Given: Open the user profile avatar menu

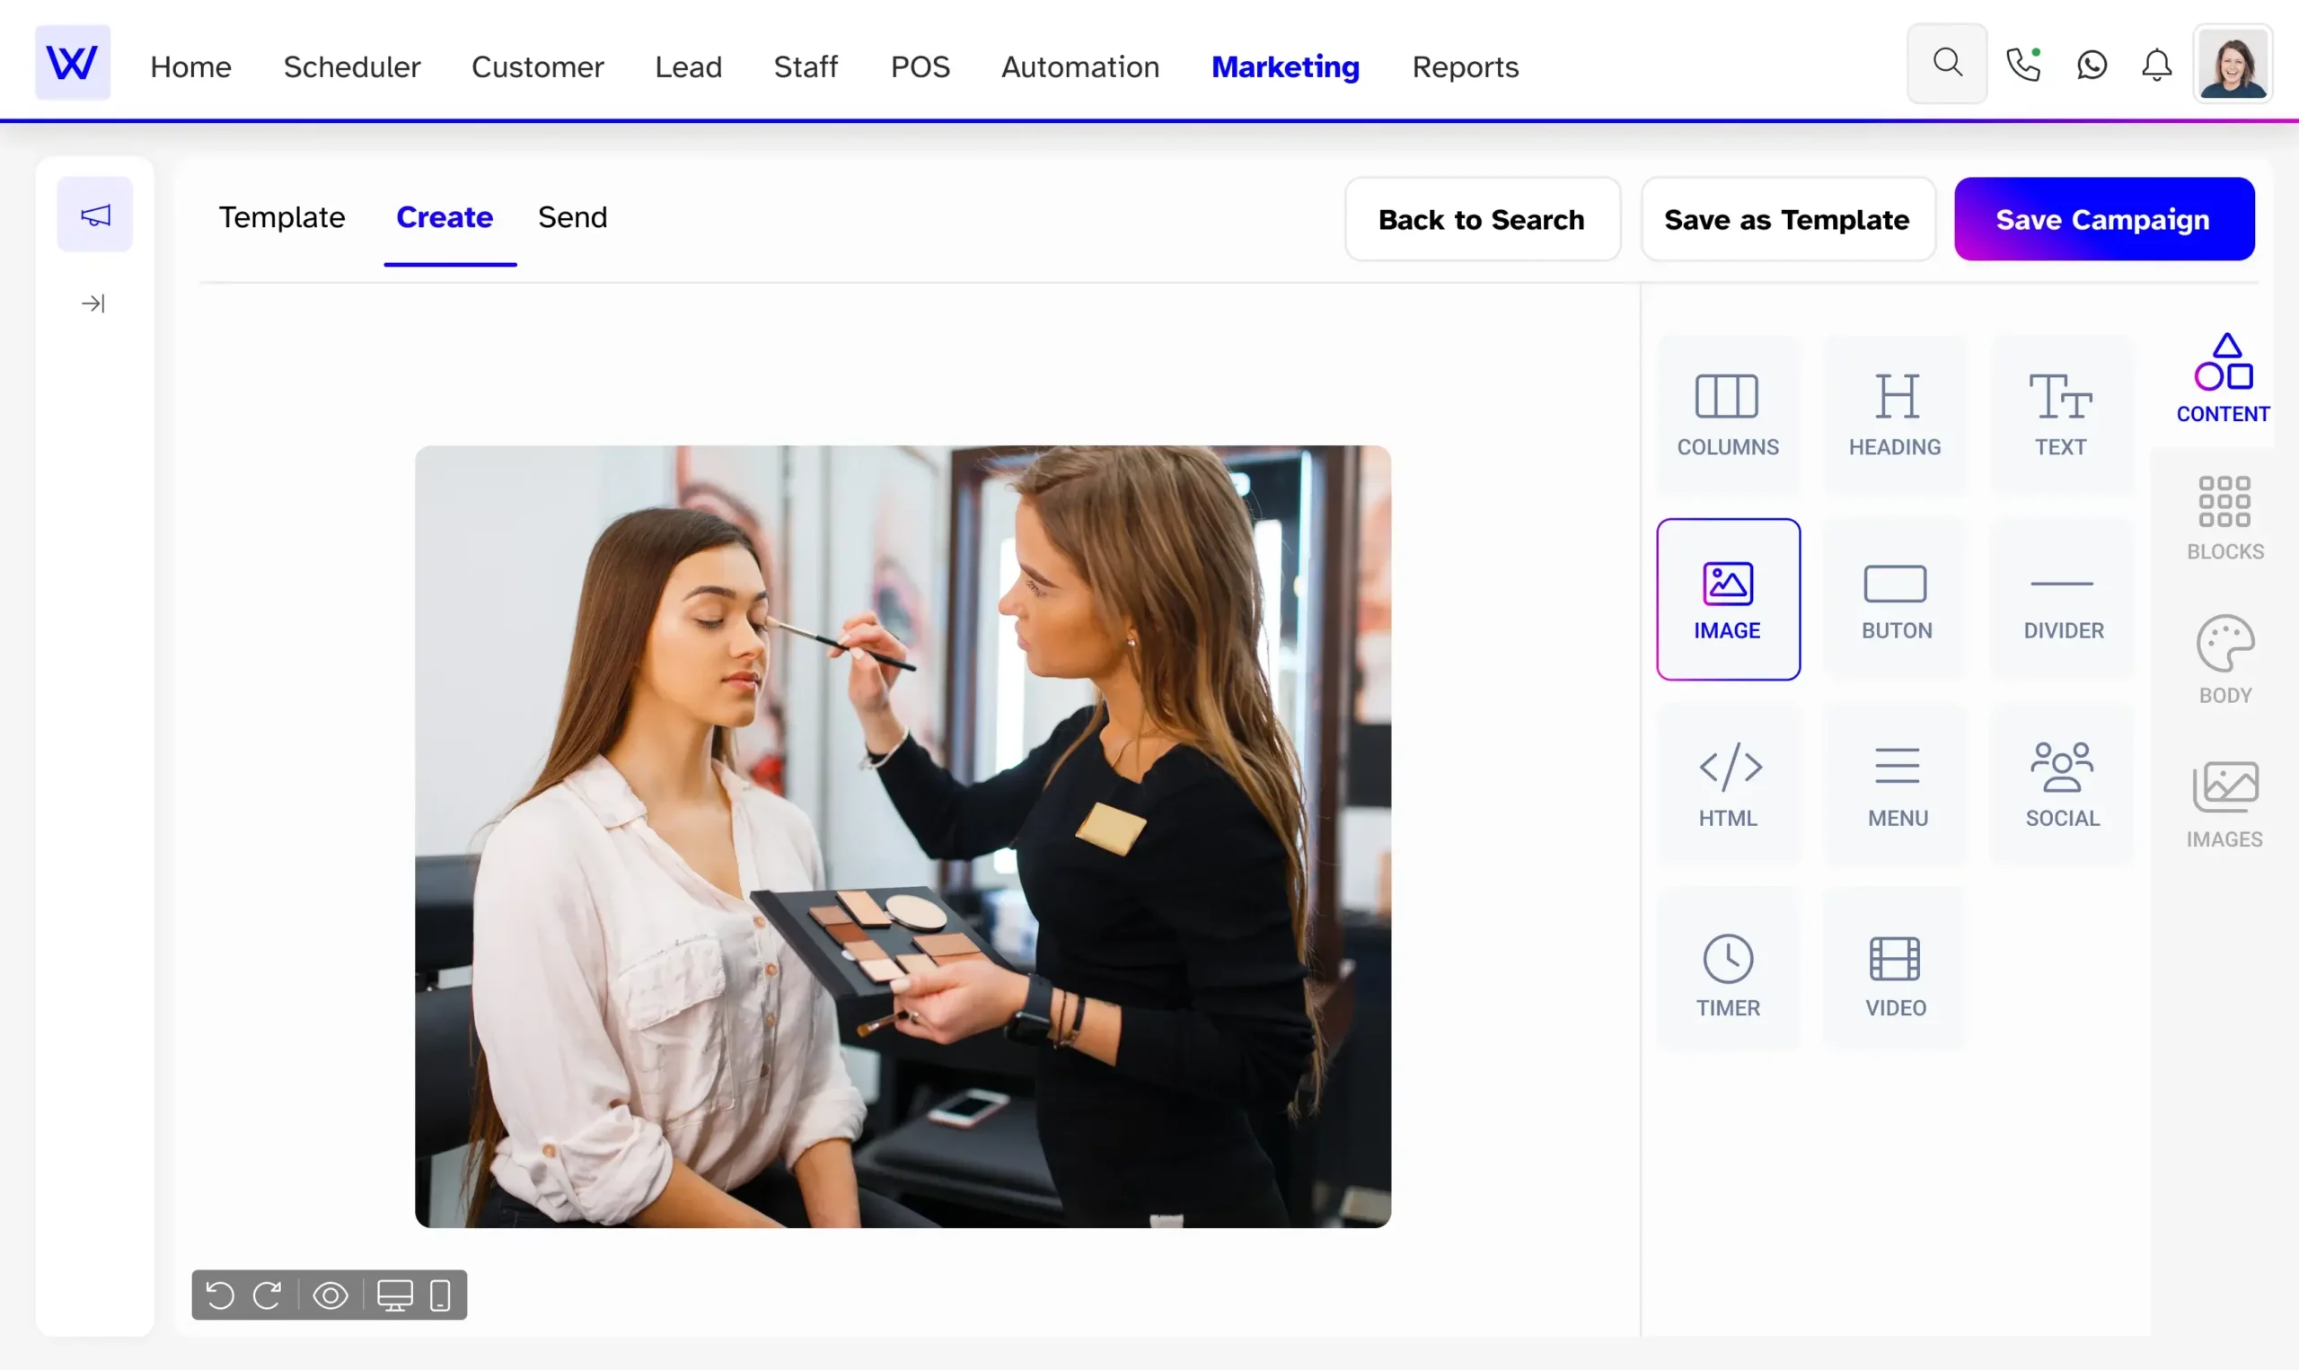Looking at the screenshot, I should tap(2232, 65).
